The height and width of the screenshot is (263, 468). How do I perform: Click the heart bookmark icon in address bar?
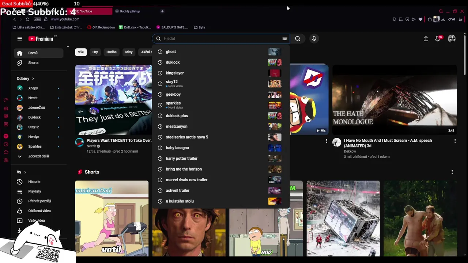coord(420,19)
